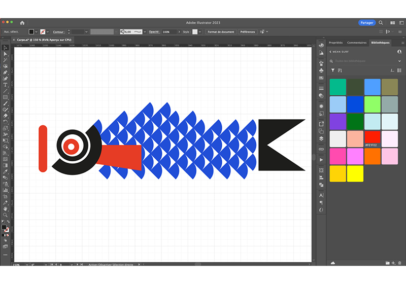This screenshot has width=406, height=284.
Task: Switch to Commentaires tab
Action: [357, 43]
